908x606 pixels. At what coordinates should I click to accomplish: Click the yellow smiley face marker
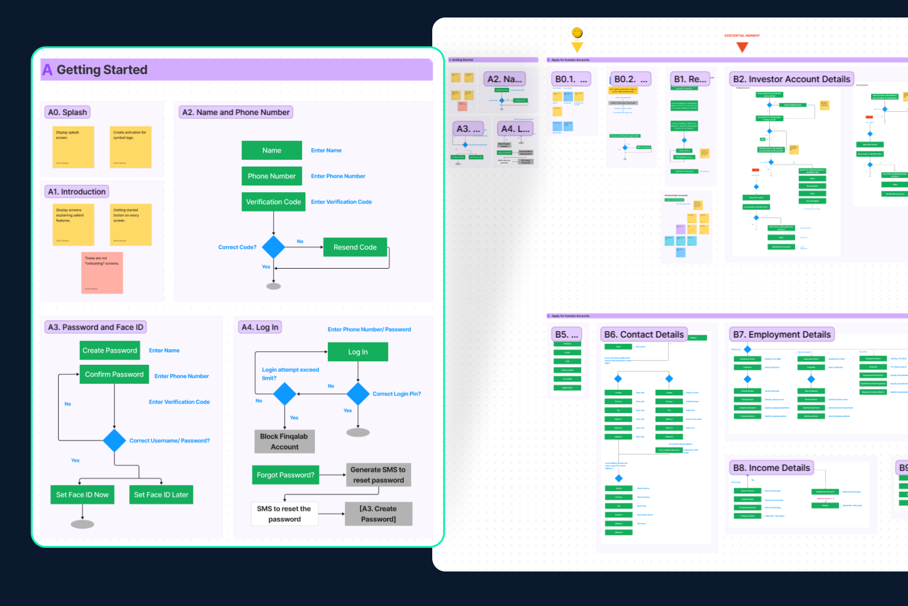[576, 33]
